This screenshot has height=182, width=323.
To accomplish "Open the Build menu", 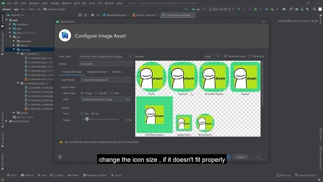I will 77,3.
